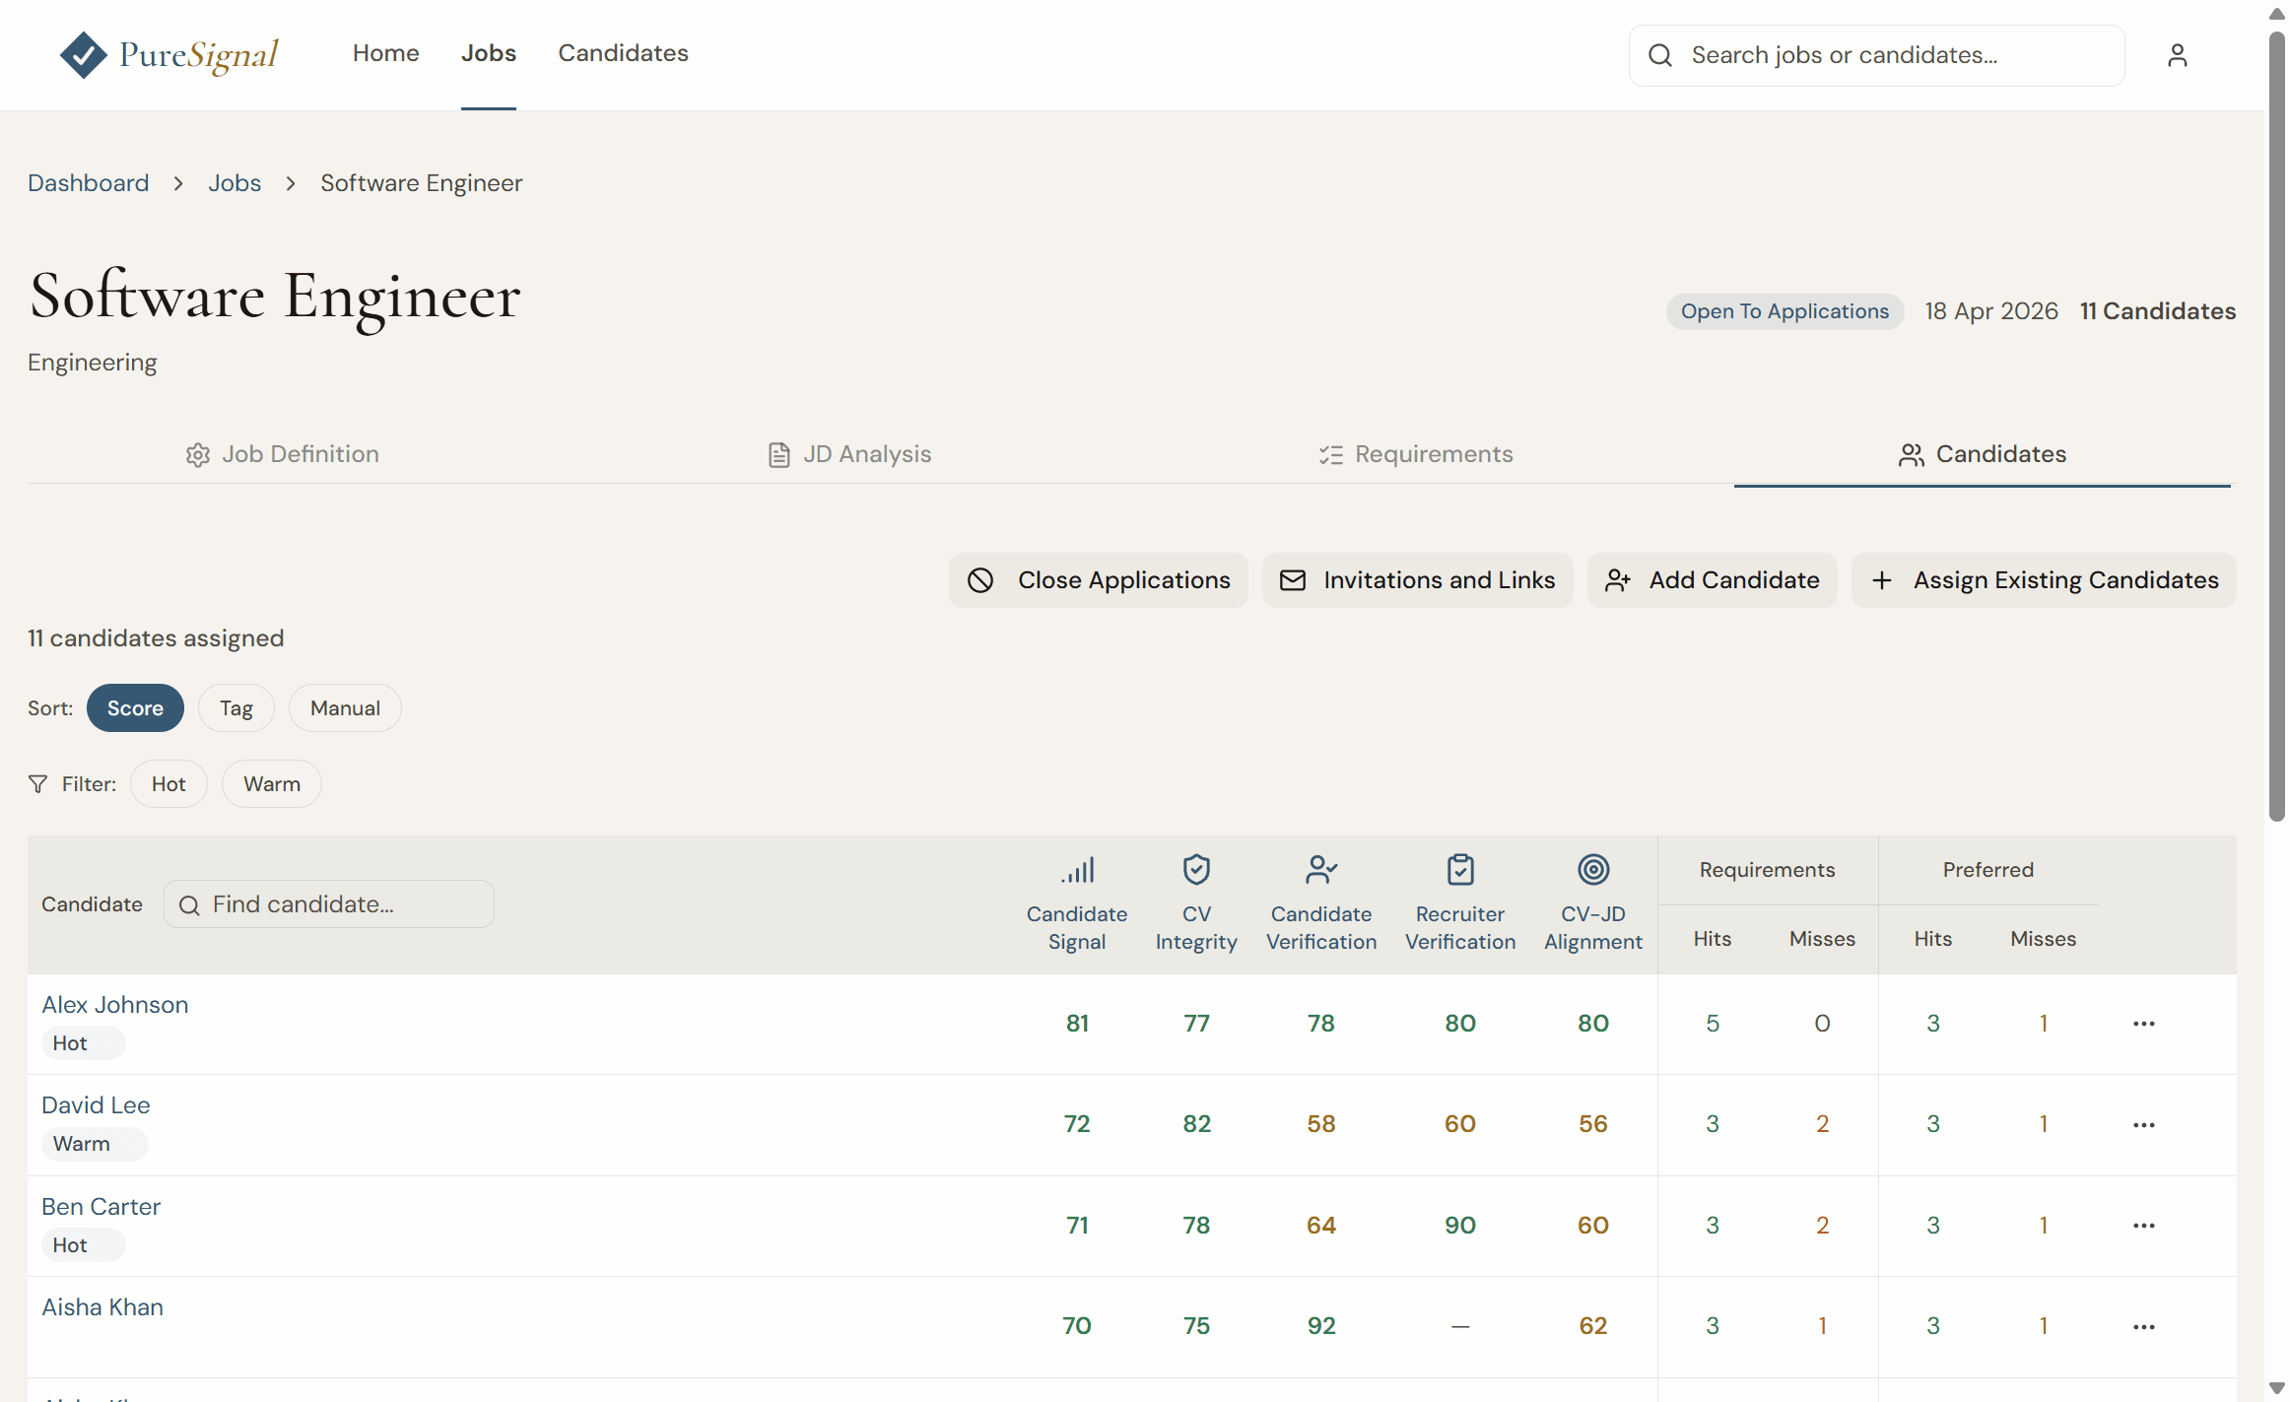Open the user profile icon

coord(2177,55)
